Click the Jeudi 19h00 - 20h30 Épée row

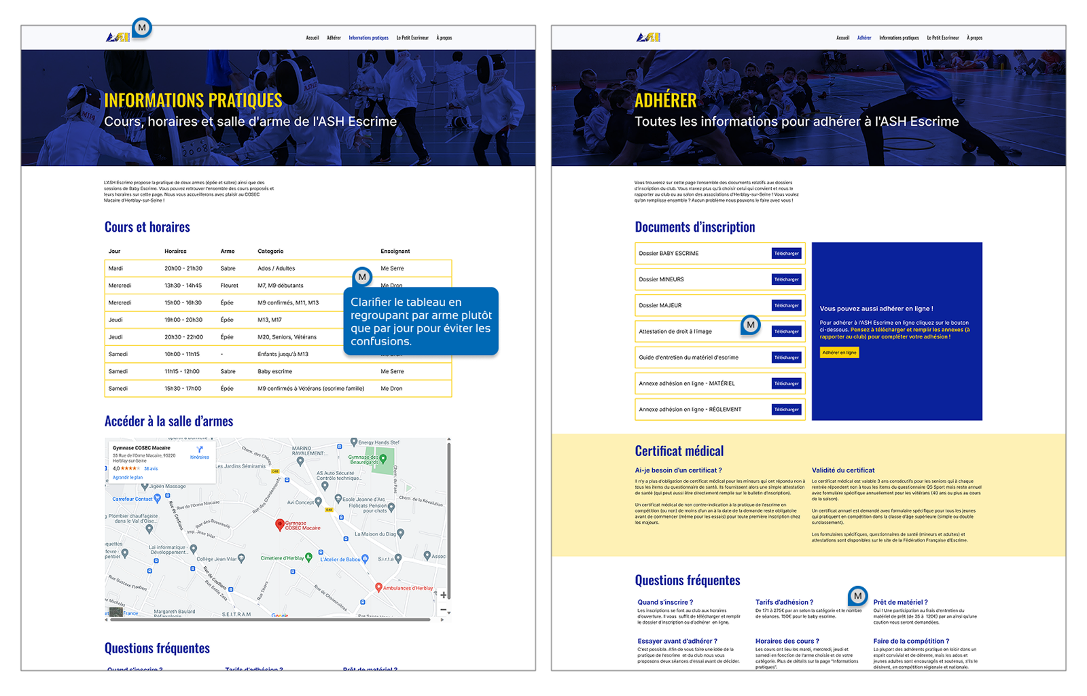click(x=278, y=319)
